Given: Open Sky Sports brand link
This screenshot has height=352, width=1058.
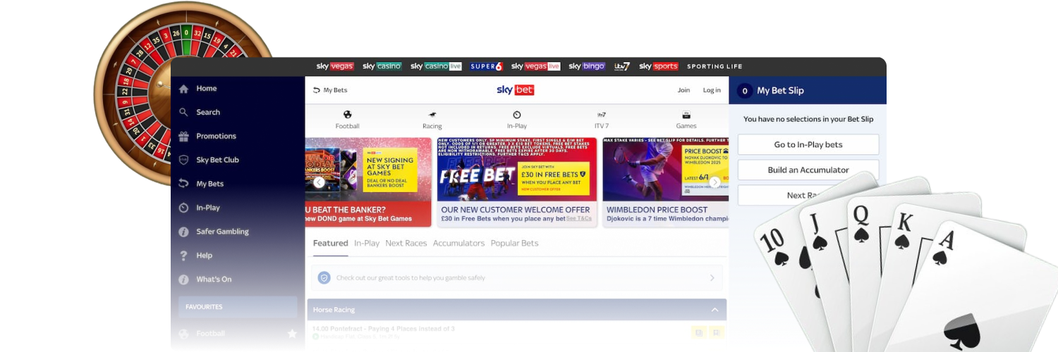Looking at the screenshot, I should pos(659,66).
